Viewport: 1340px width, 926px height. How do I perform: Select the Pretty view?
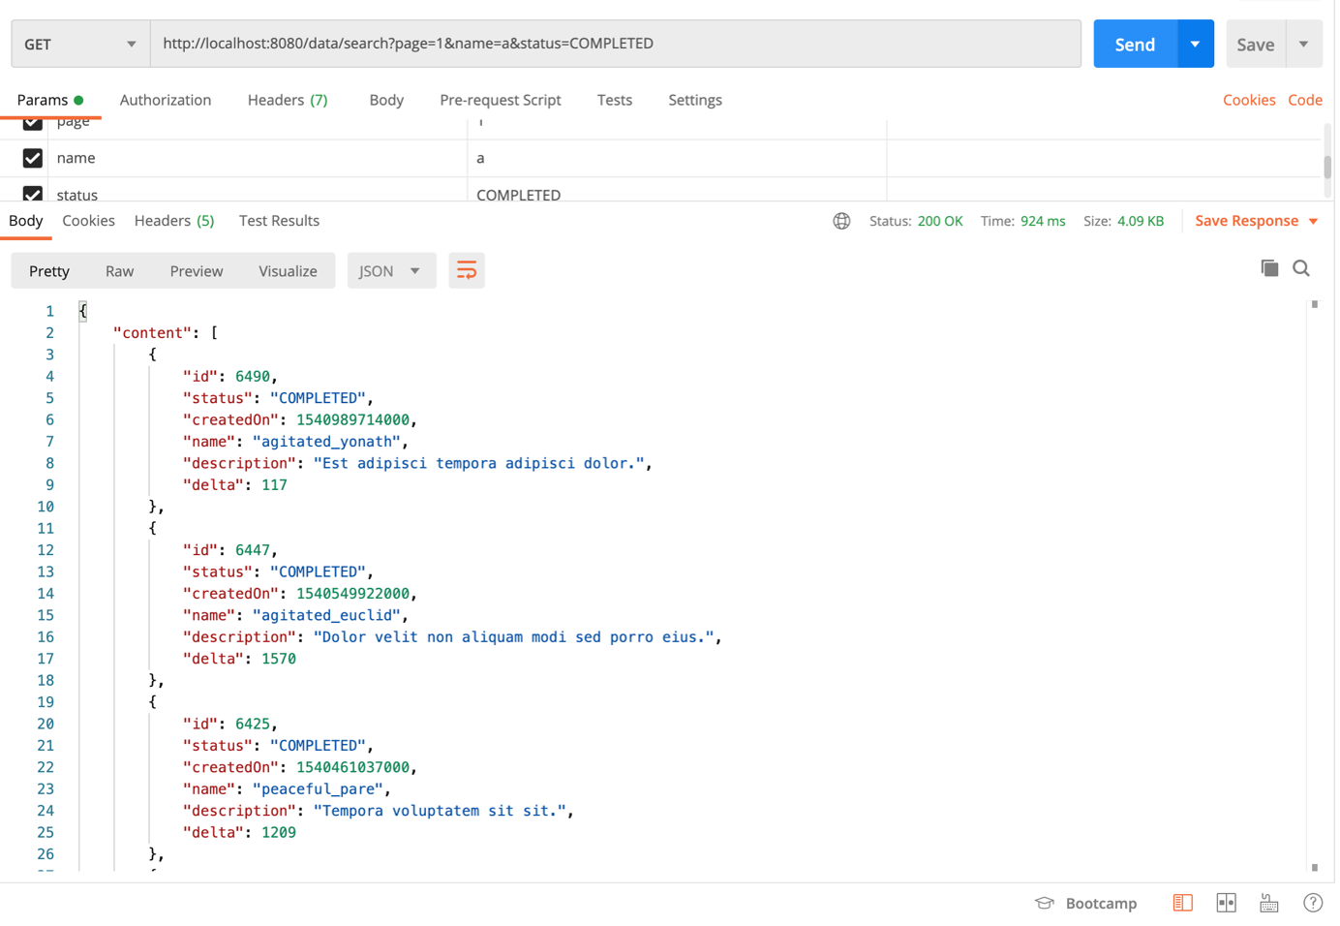[49, 271]
